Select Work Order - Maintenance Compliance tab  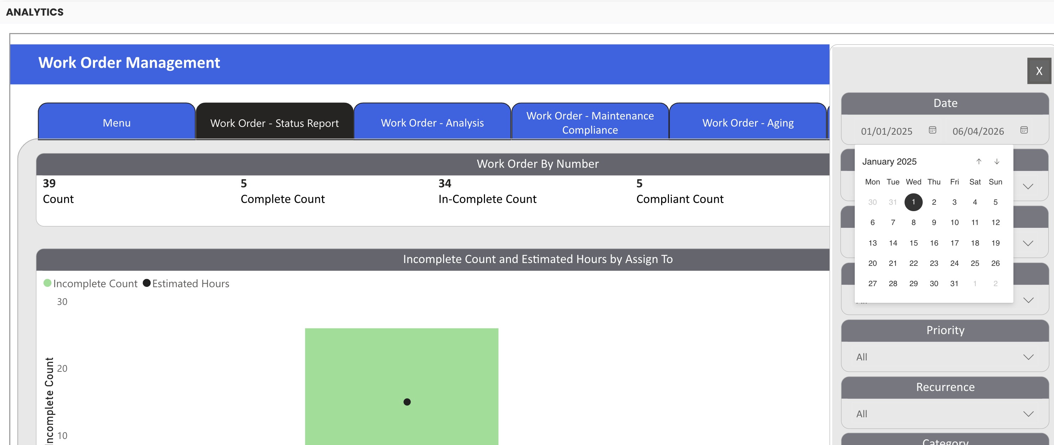point(590,123)
